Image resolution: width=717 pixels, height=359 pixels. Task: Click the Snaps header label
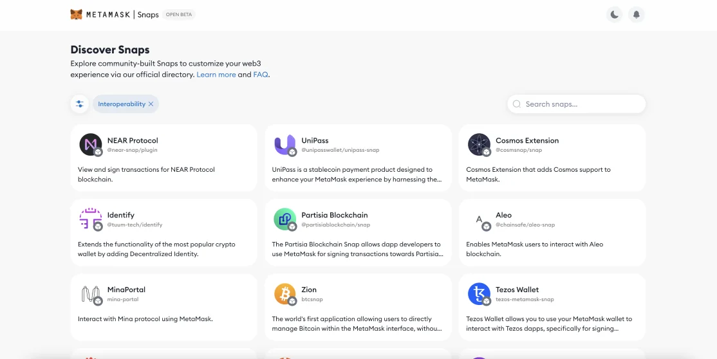[x=148, y=15]
